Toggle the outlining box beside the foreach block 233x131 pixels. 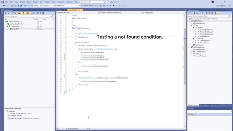(65, 78)
